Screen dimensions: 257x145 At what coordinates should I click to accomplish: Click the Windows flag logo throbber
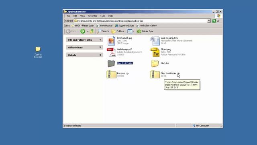pyautogui.click(x=218, y=16)
